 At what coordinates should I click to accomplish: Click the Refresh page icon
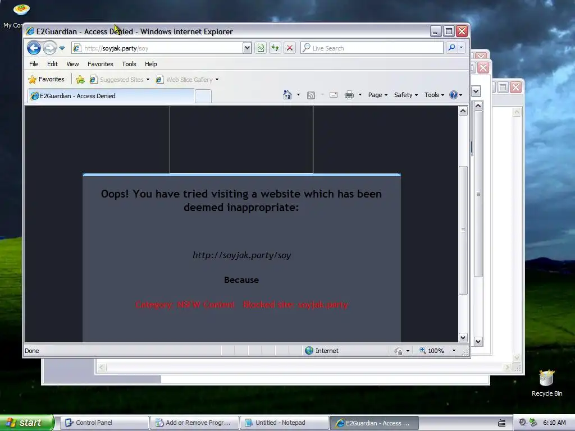(x=275, y=48)
